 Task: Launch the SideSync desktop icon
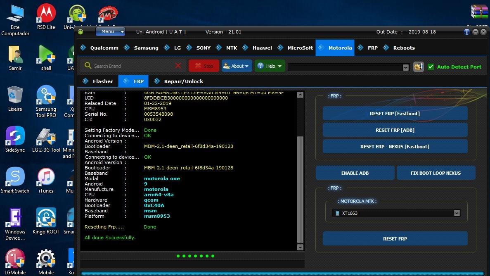(x=15, y=140)
